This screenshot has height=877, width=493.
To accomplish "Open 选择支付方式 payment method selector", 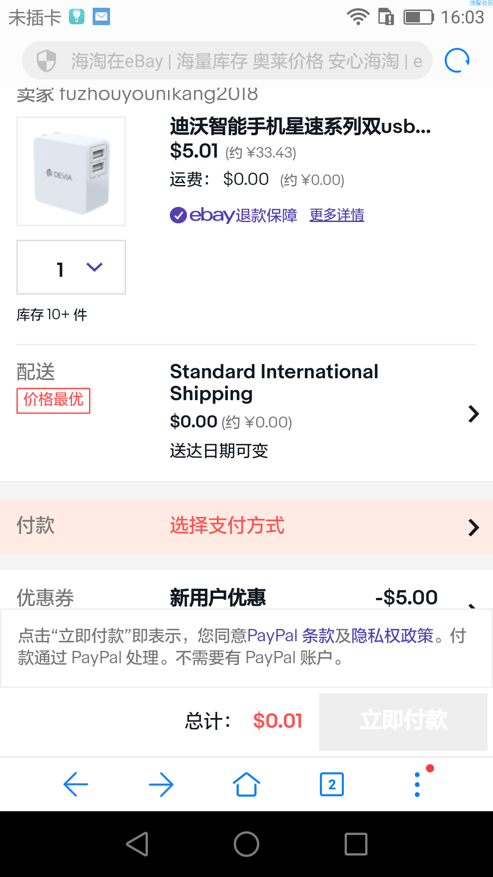I will tap(246, 526).
